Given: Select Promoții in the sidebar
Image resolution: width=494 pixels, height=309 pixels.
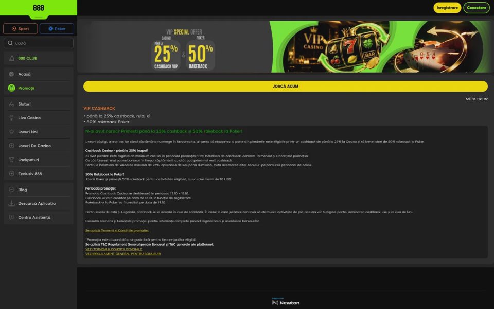Looking at the screenshot, I should coord(39,88).
